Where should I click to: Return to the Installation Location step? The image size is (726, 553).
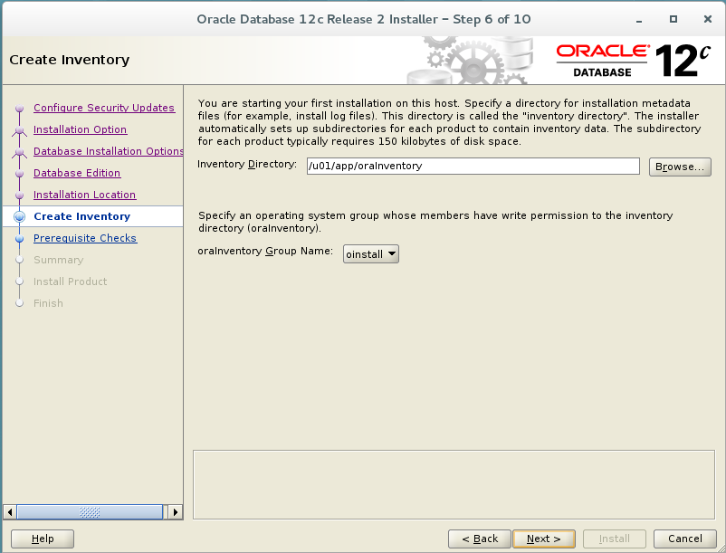point(85,195)
